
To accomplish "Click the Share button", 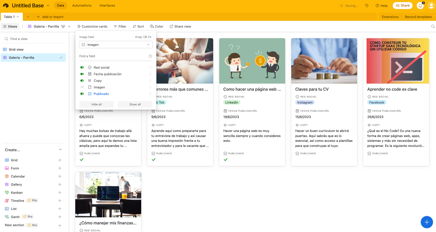I will [x=403, y=6].
